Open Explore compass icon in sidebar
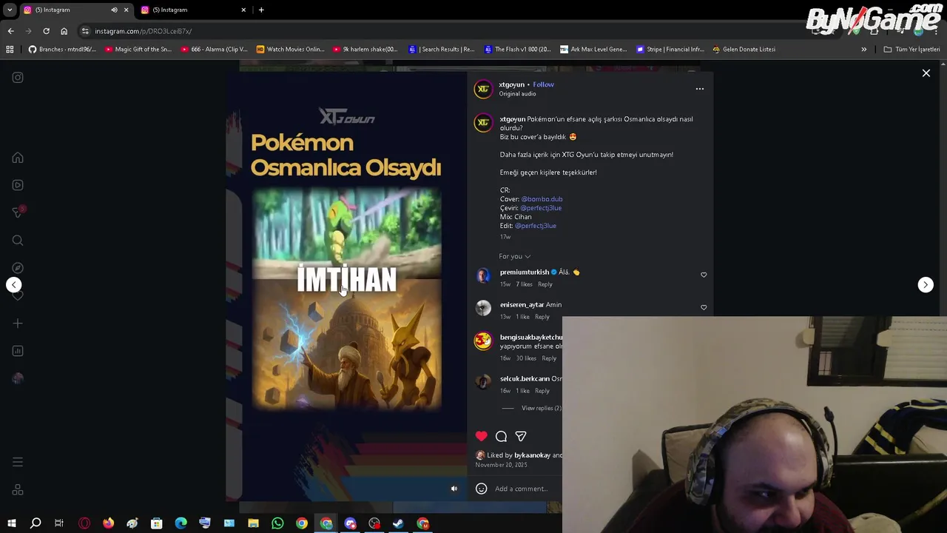Viewport: 947px width, 533px height. (x=18, y=268)
